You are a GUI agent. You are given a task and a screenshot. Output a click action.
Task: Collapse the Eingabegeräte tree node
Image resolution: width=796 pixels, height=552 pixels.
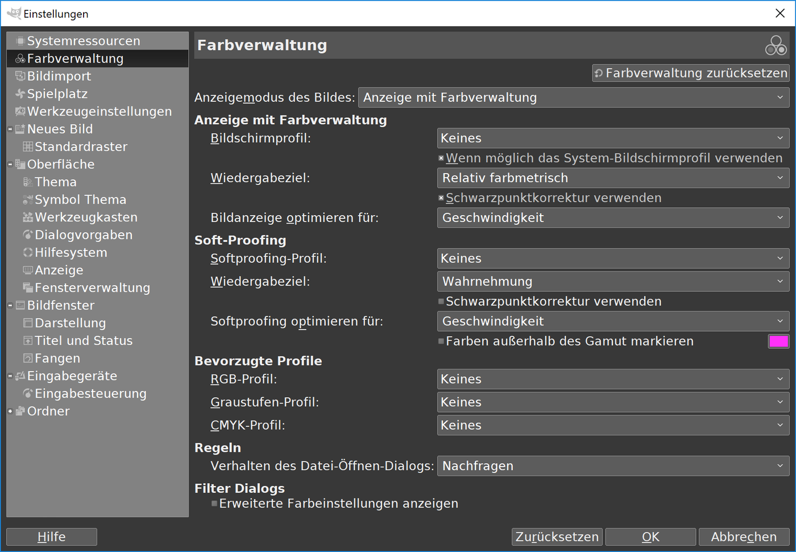tap(10, 376)
